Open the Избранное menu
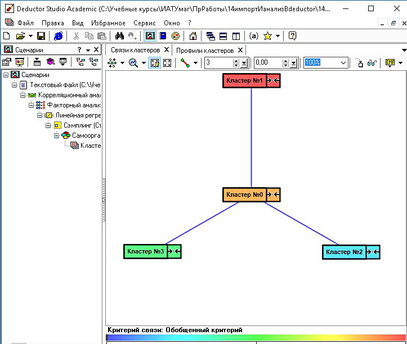This screenshot has height=344, width=407. (x=108, y=23)
